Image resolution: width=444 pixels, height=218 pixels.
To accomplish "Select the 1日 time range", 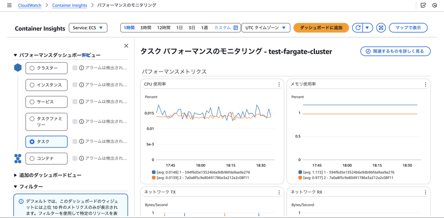I will click(x=179, y=28).
